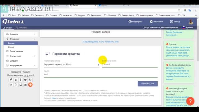
Task: Switch to the Люди tab
Action: tap(7, 28)
